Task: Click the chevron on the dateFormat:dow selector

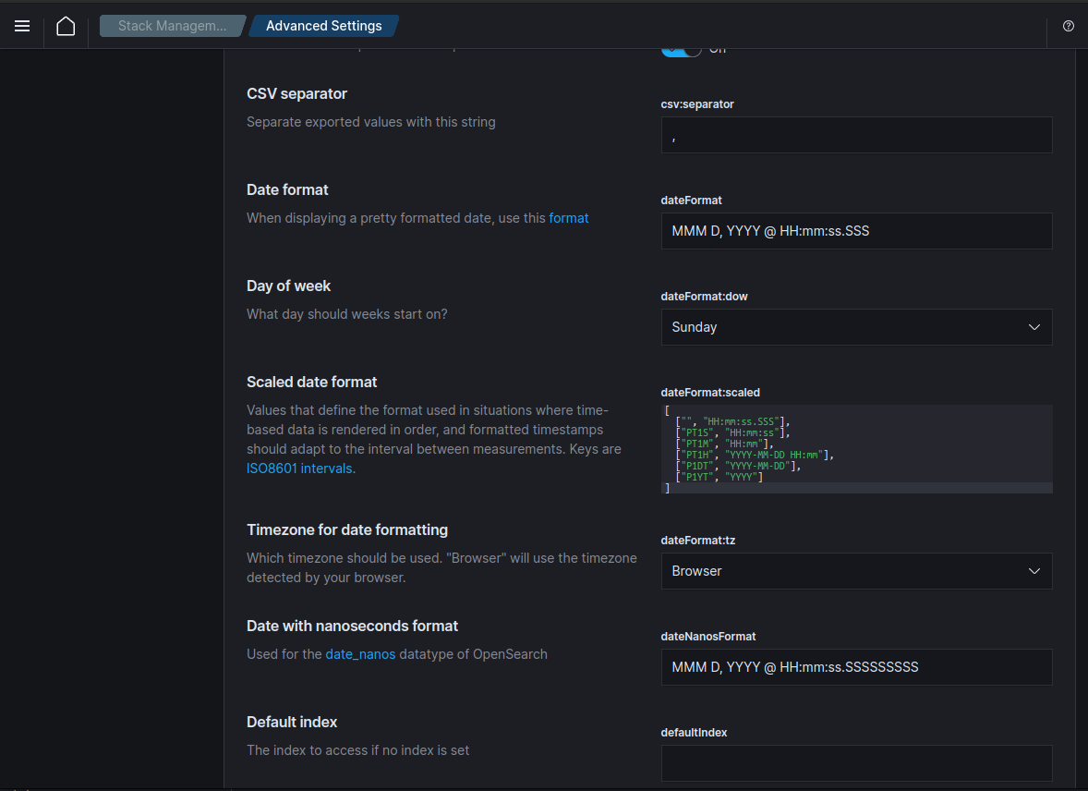Action: [1034, 326]
